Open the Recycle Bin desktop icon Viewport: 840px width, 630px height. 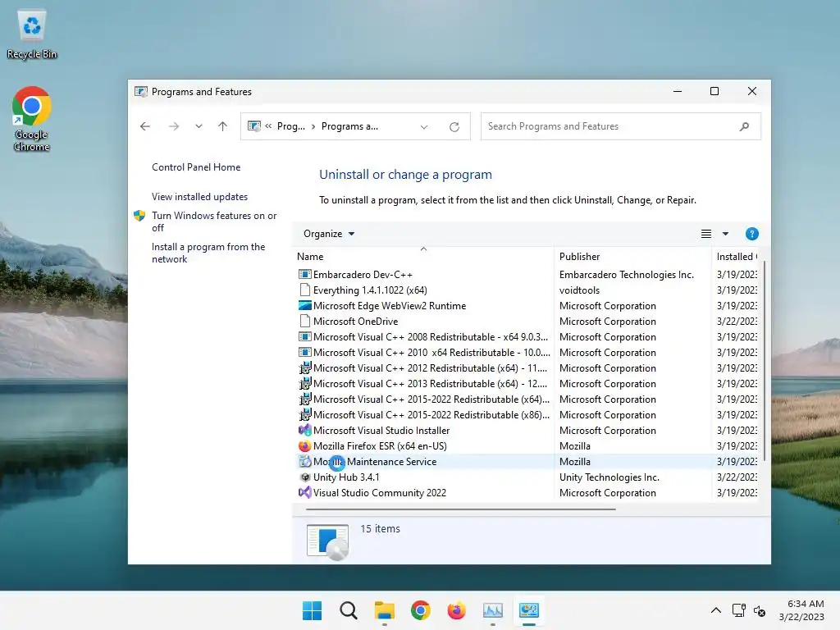point(32,34)
